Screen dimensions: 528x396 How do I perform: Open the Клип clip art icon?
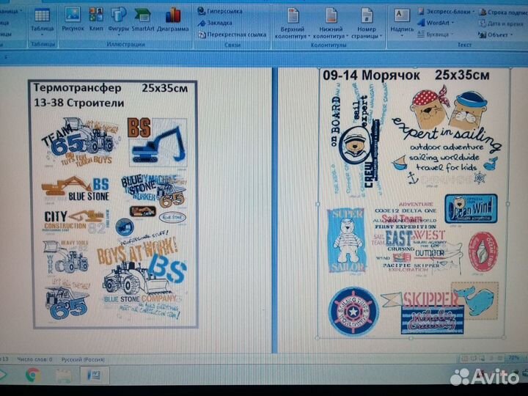96,19
